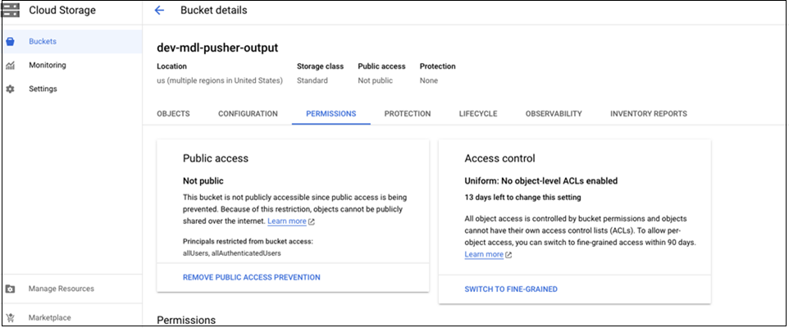Viewport: 789px width, 328px height.
Task: Click SWITCH TO FINE-GRAINED
Action: [x=511, y=289]
